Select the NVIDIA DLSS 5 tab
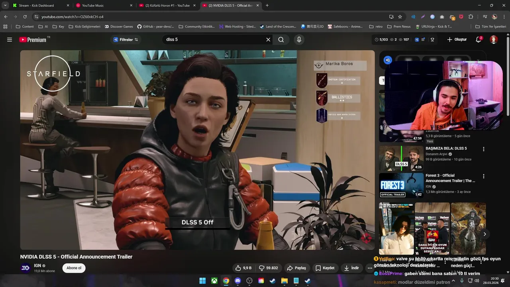Image resolution: width=510 pixels, height=287 pixels. pos(230,6)
